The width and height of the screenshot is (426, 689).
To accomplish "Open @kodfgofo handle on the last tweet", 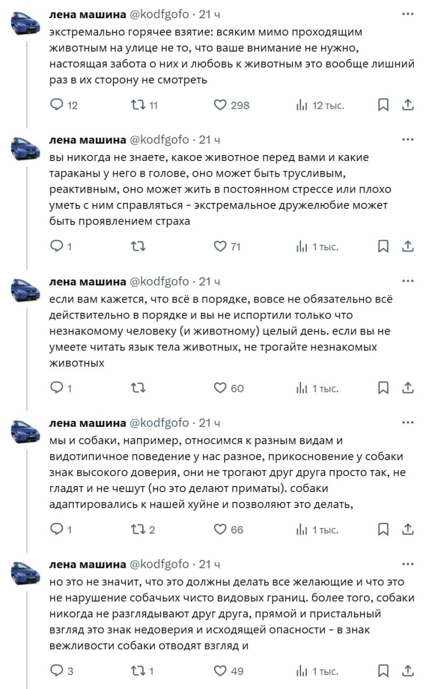I will tap(159, 564).
